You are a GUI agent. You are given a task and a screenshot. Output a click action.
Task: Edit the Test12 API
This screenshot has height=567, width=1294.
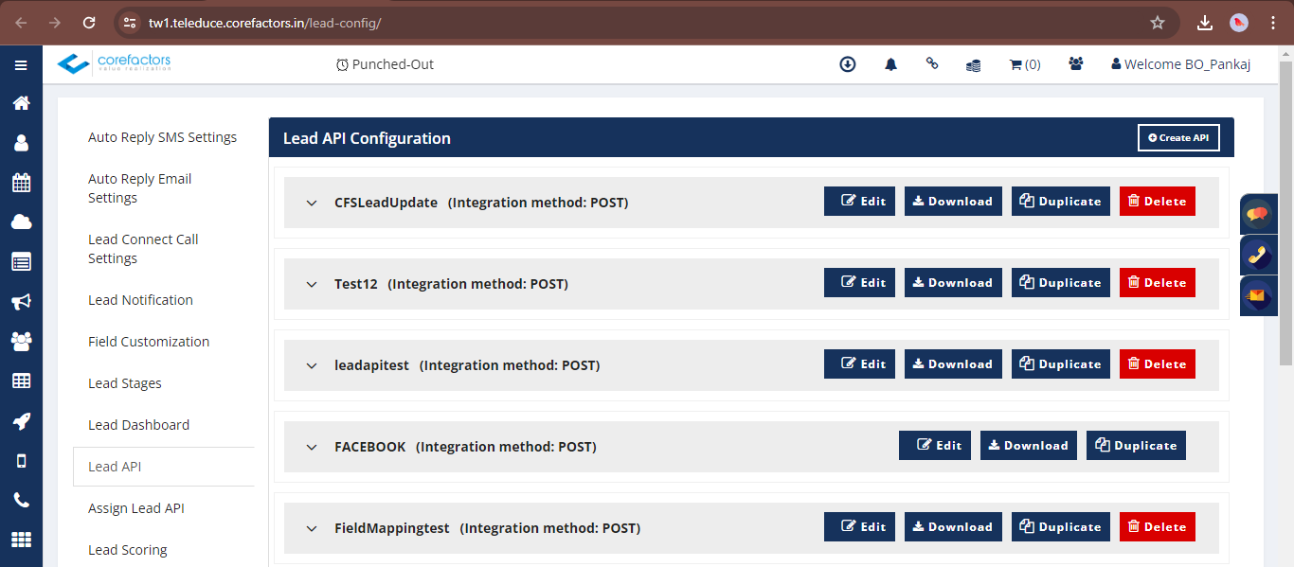859,282
